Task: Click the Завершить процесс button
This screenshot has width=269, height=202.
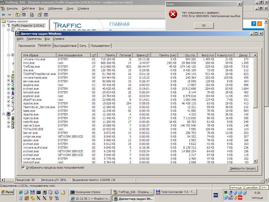Action: coord(243,169)
